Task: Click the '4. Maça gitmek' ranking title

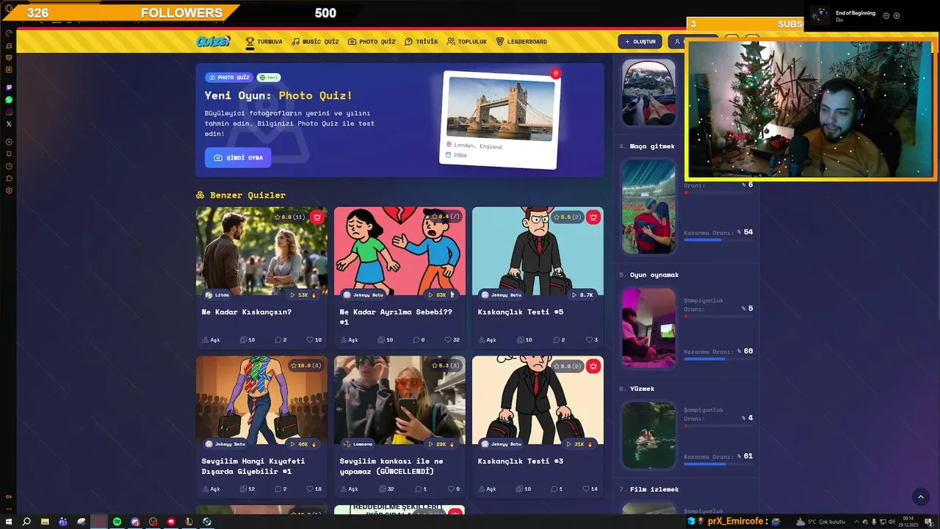Action: [647, 146]
